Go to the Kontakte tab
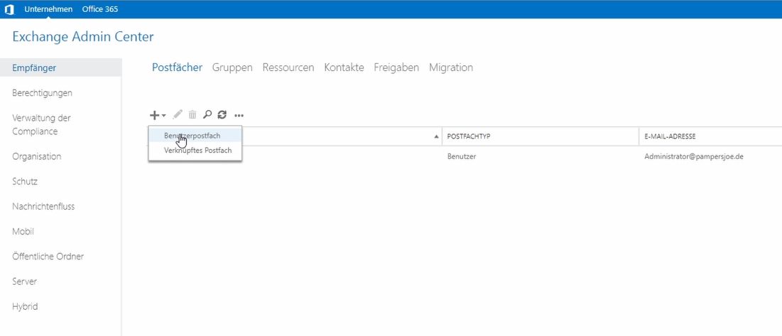This screenshot has height=336, width=782. 344,67
